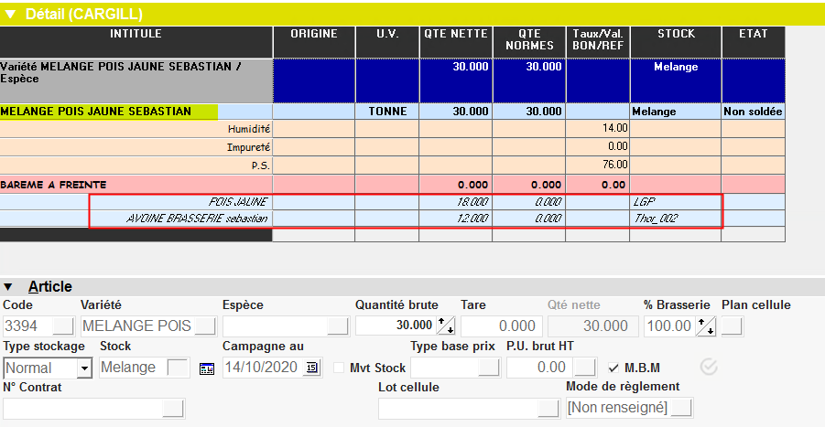The image size is (825, 427).
Task: Click the lookup button next to Code 3394
Action: pyautogui.click(x=64, y=326)
